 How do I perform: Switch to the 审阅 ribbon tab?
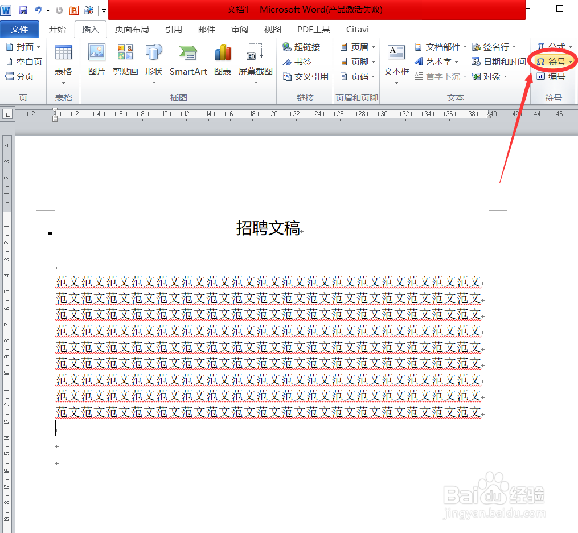pyautogui.click(x=239, y=29)
